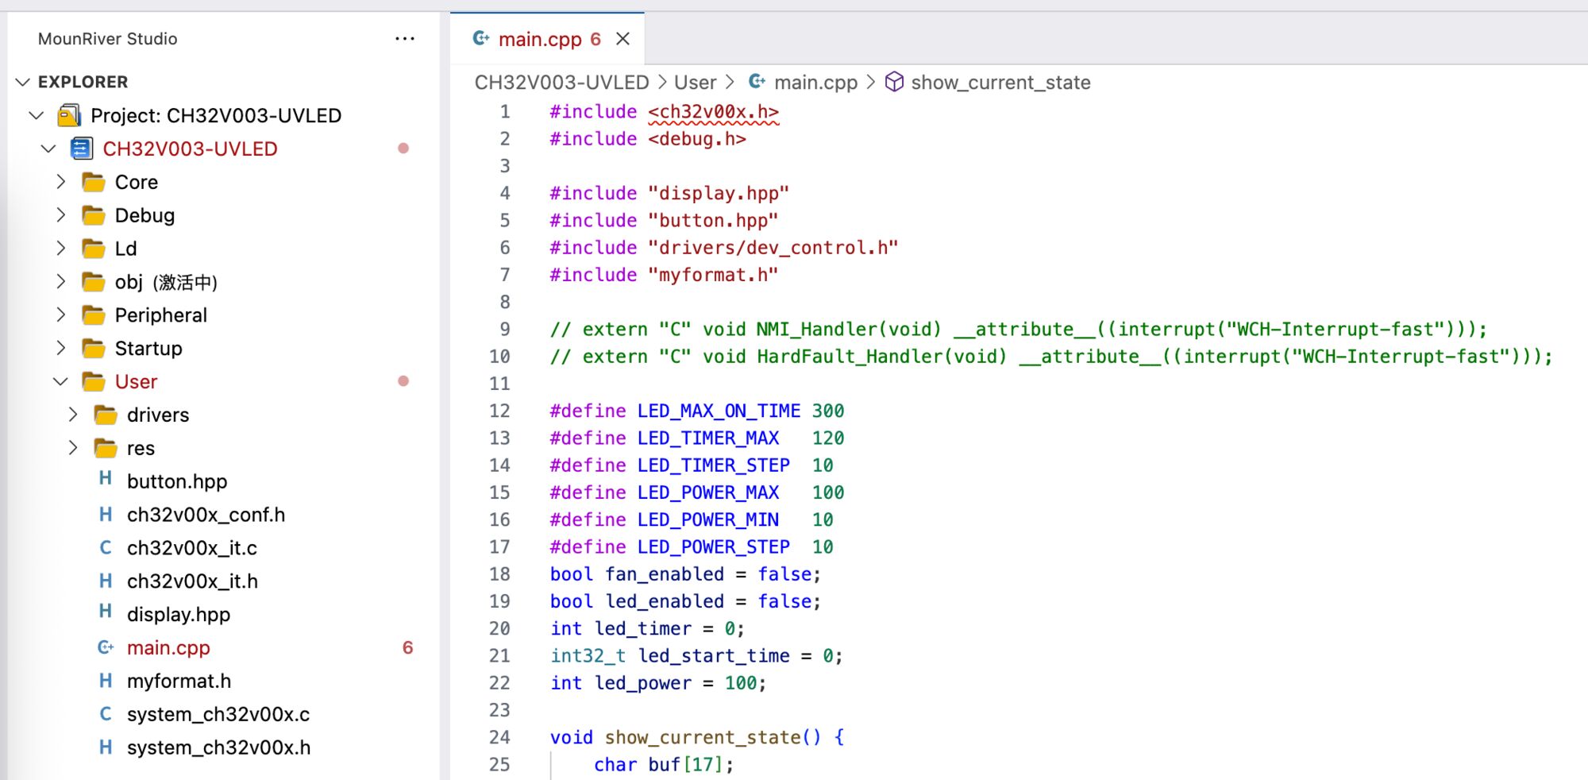1588x780 pixels.
Task: Open the explorer more actions ellipsis menu
Action: (x=405, y=39)
